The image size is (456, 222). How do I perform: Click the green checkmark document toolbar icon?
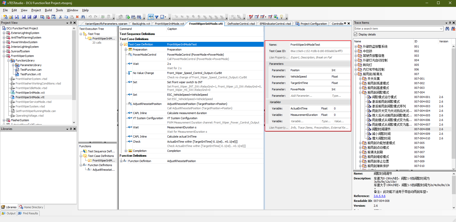tap(128, 17)
